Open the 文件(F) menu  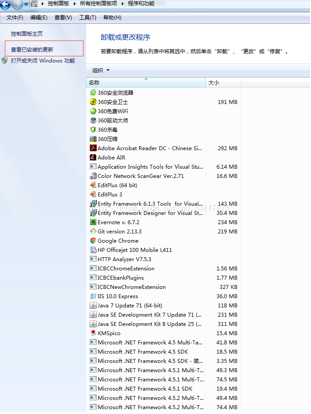click(15, 18)
